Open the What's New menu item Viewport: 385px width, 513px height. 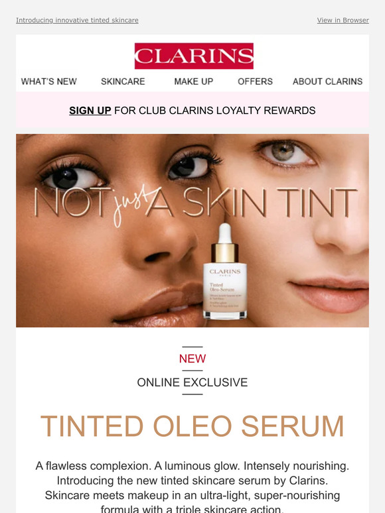click(x=49, y=82)
